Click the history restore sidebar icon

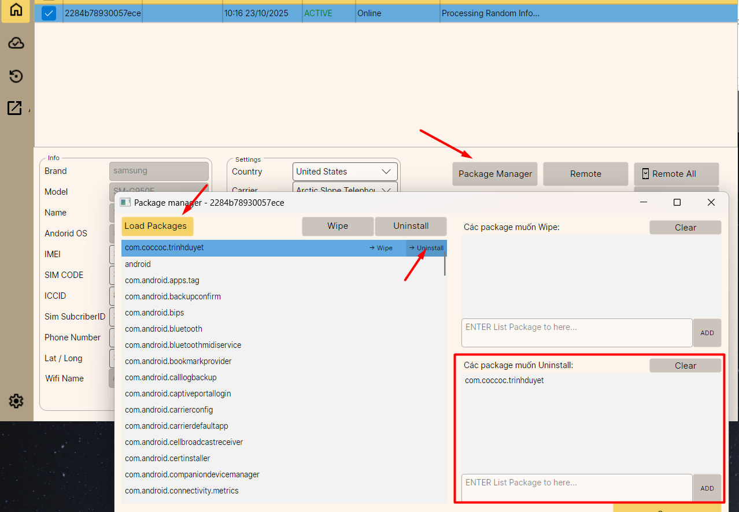16,76
